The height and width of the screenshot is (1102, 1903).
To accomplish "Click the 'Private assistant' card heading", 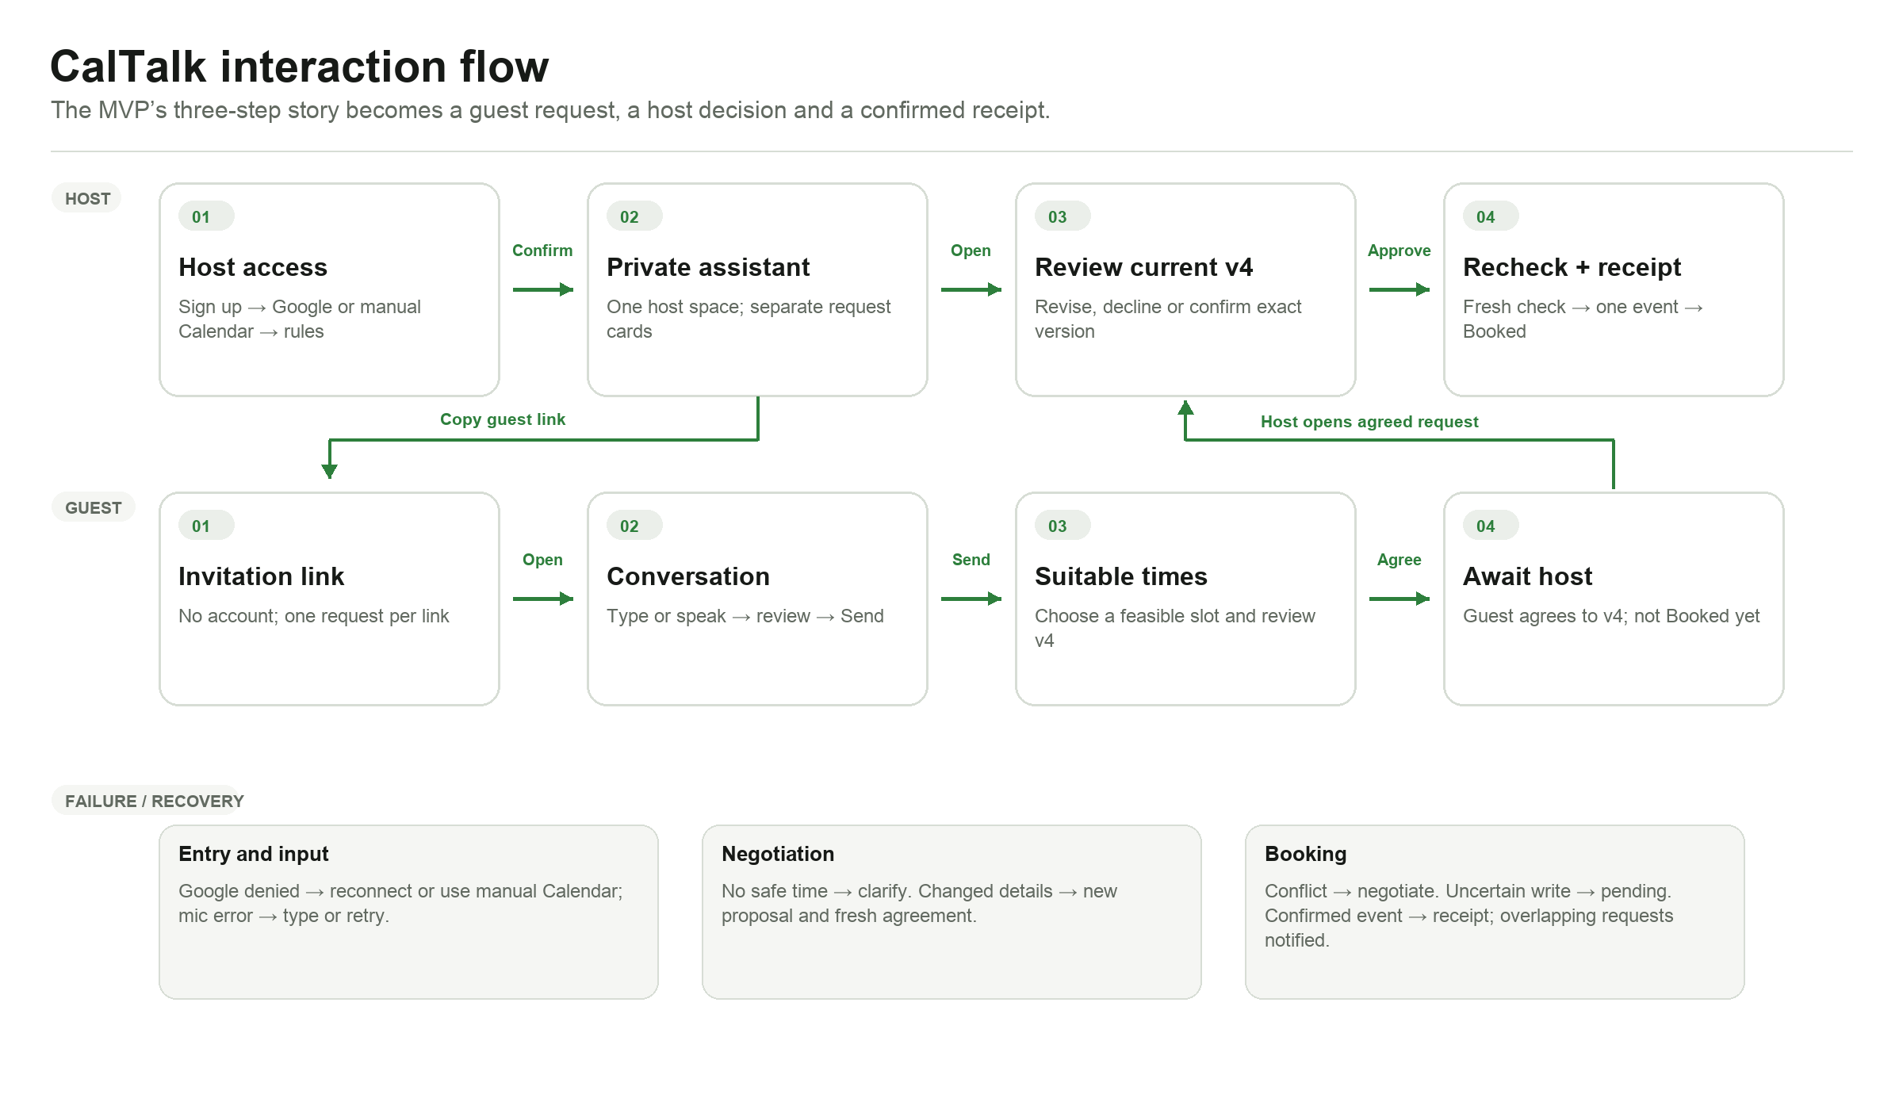I will [708, 267].
